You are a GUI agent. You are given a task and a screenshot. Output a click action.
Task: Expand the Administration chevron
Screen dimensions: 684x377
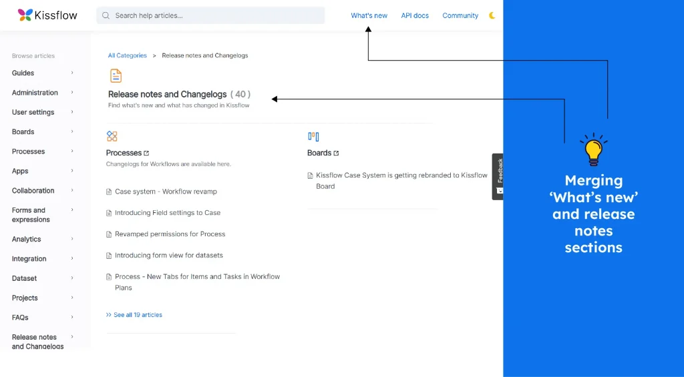pos(72,92)
